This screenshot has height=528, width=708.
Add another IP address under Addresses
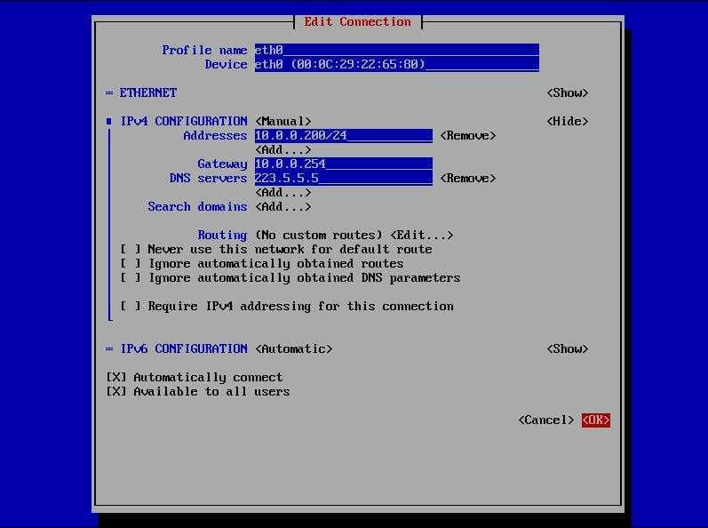coord(283,149)
